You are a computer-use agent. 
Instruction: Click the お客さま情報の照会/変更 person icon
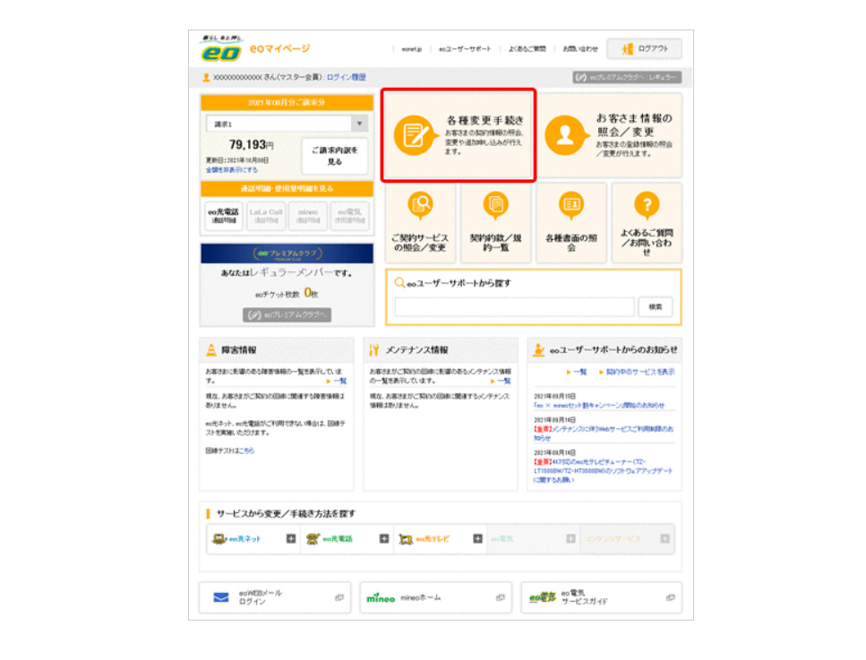563,135
